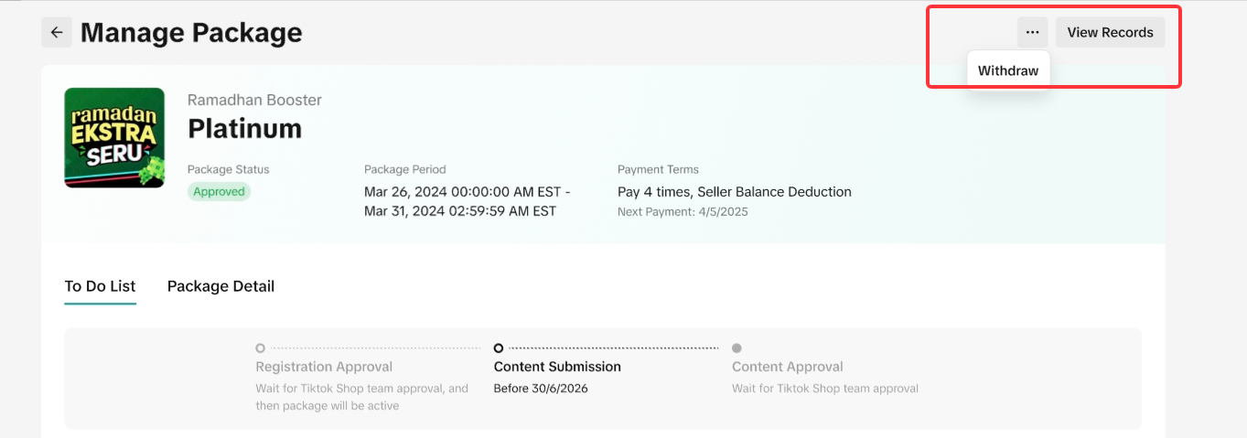Click the Approved status badge
1247x438 pixels.
(219, 192)
